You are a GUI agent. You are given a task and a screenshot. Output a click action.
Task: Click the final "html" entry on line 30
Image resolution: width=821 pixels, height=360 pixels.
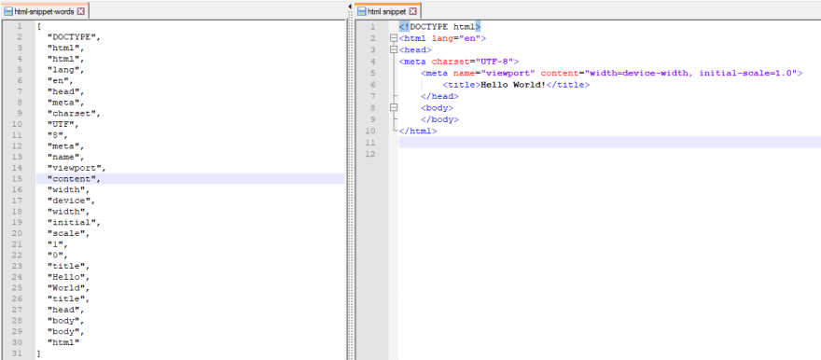(63, 342)
